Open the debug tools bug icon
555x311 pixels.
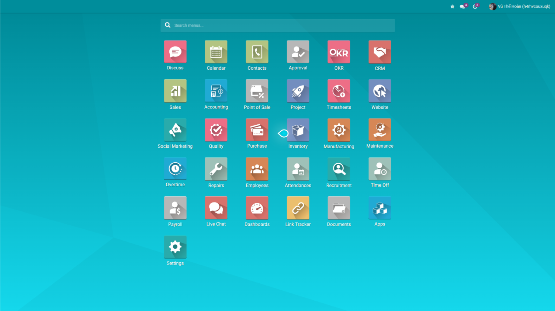[452, 7]
